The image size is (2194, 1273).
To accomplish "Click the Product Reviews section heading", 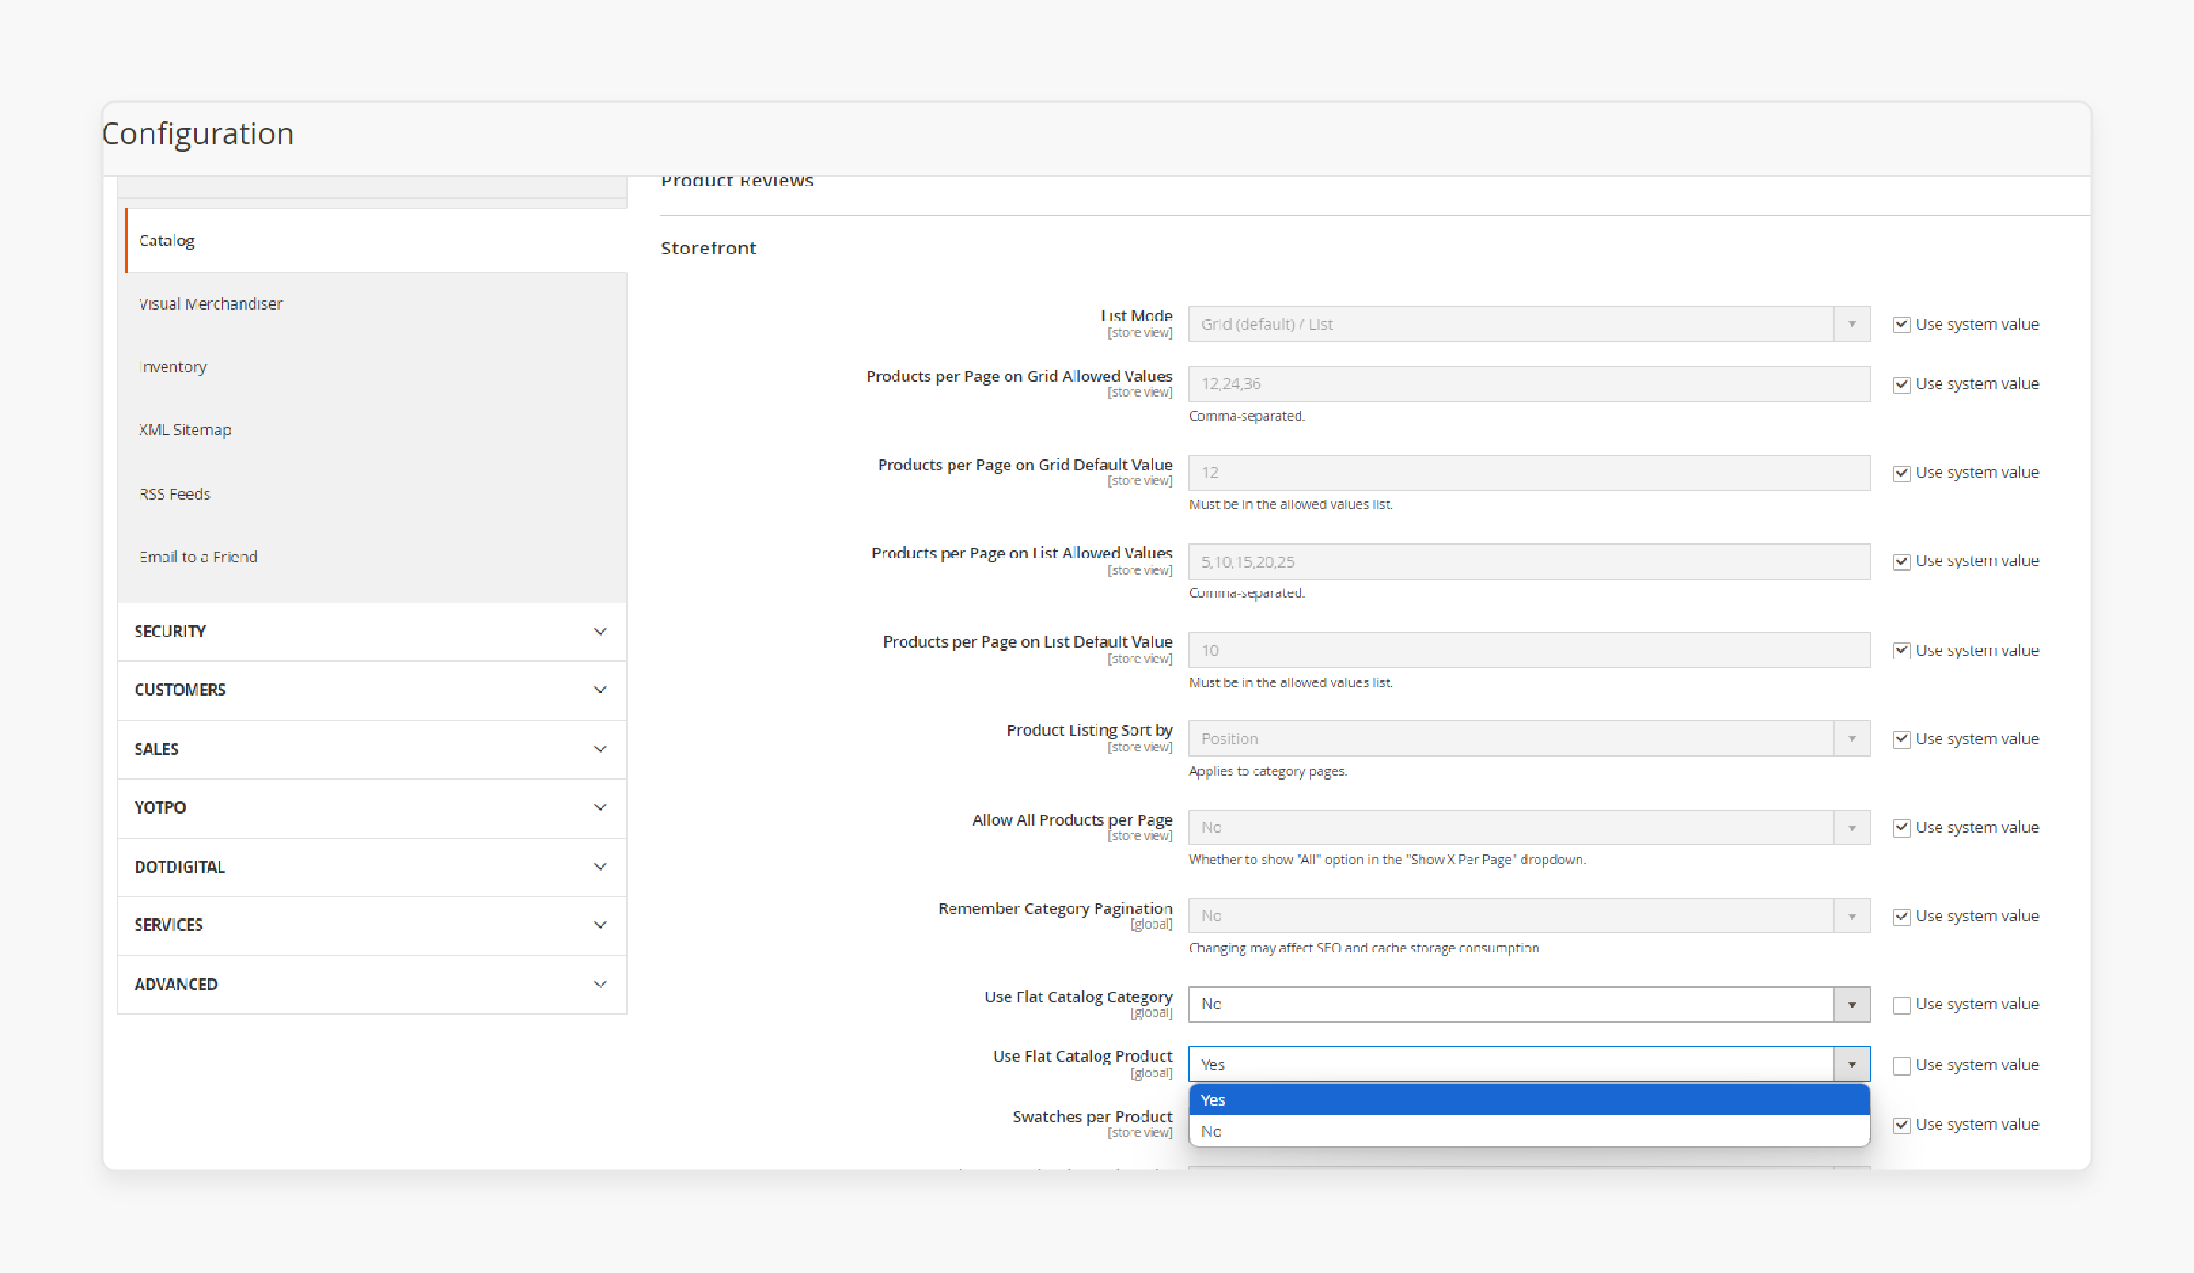I will click(x=737, y=179).
